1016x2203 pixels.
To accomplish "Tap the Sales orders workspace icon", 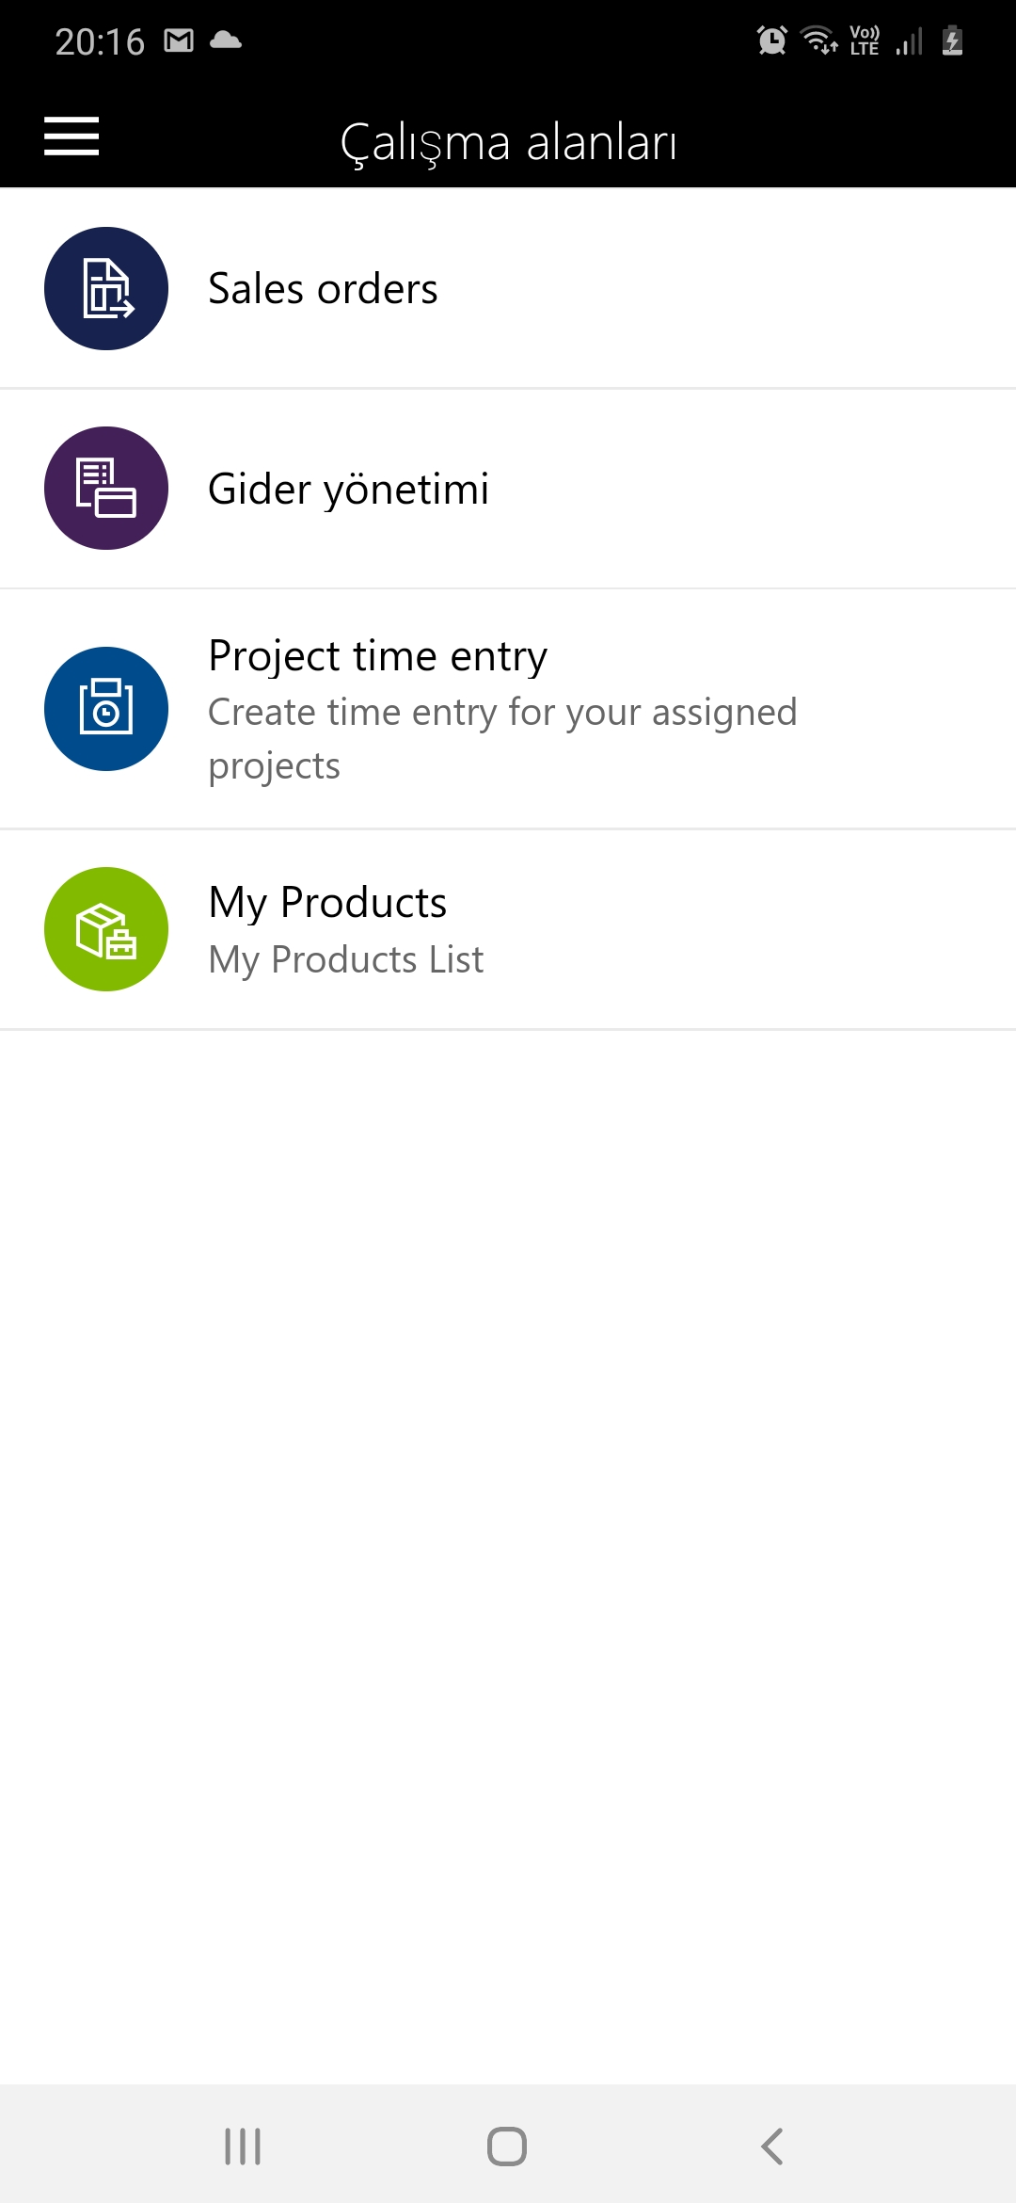I will coord(106,288).
